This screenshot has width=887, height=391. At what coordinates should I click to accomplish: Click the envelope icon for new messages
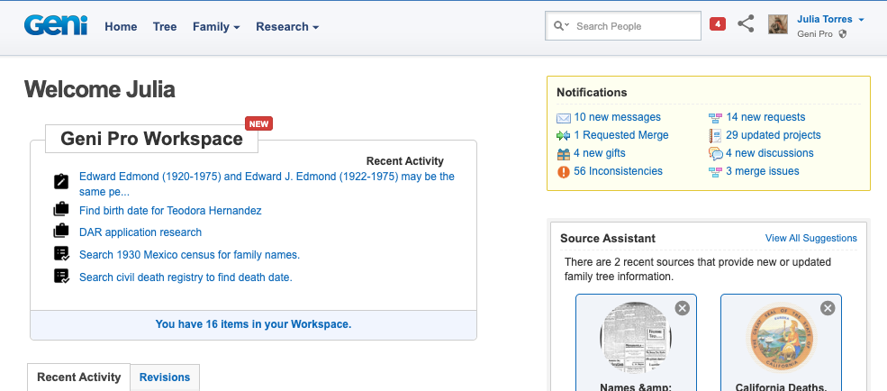[x=564, y=117]
